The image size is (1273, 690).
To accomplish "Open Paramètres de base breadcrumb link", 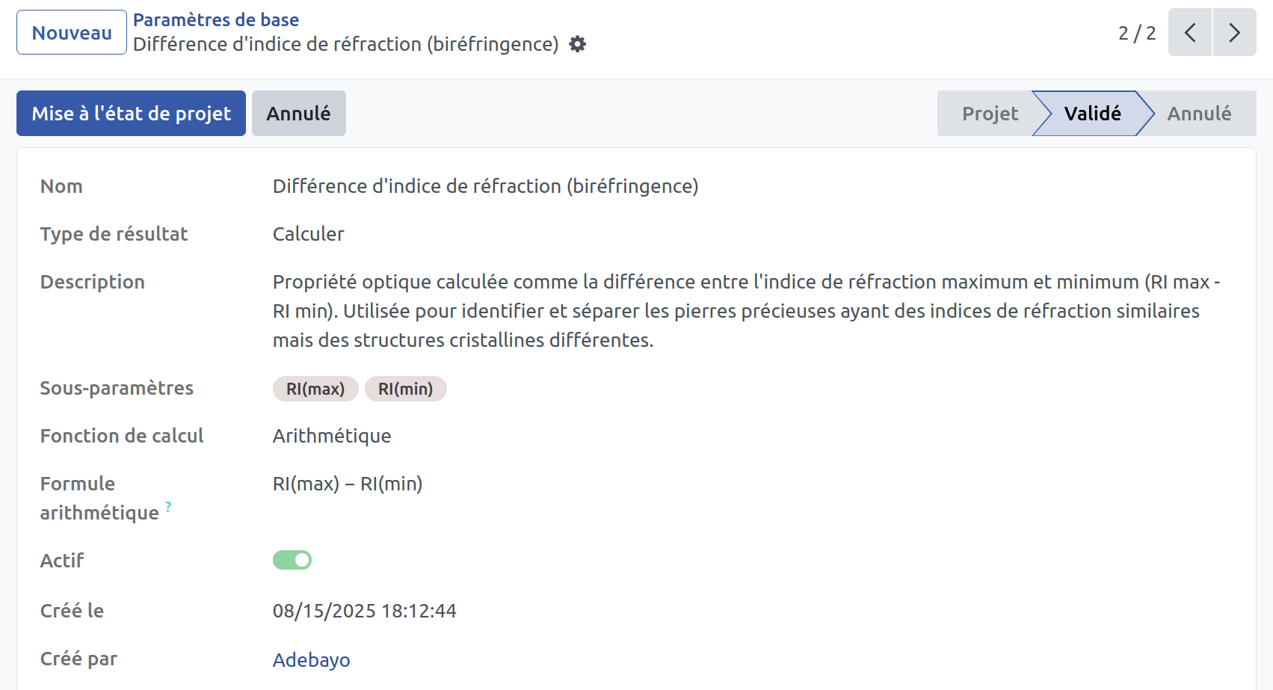I will 216,20.
